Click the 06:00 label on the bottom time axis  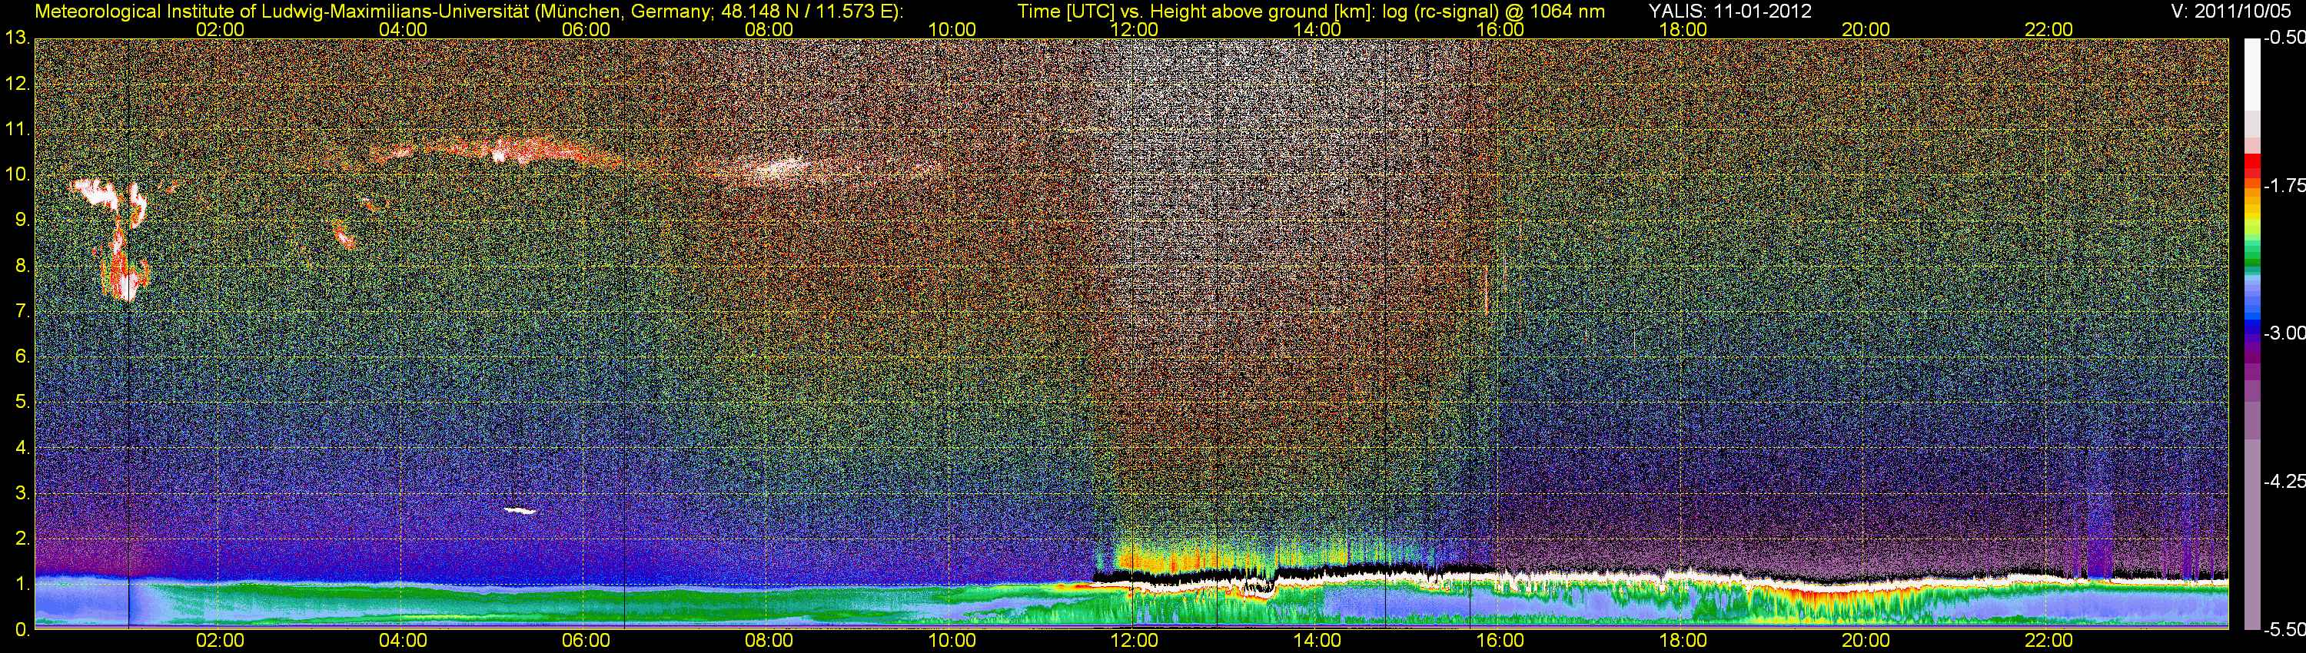click(586, 641)
